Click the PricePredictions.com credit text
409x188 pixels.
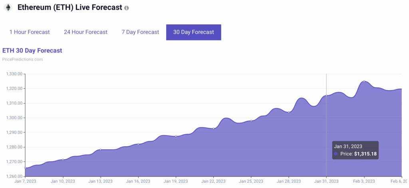[22, 59]
